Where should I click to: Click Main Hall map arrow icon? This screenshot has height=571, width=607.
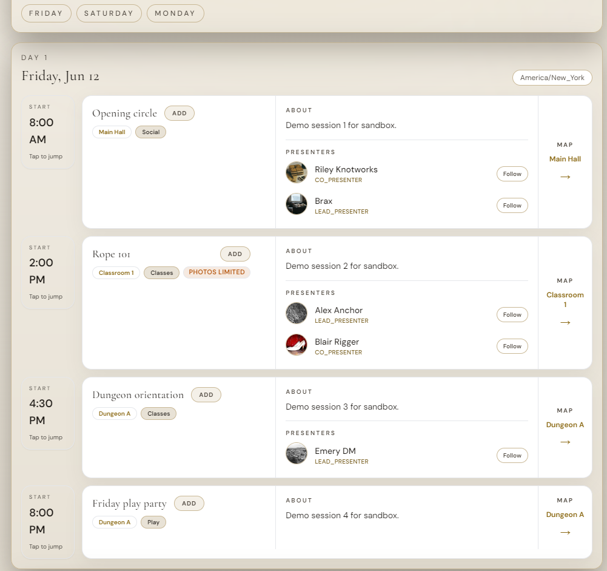pos(565,177)
